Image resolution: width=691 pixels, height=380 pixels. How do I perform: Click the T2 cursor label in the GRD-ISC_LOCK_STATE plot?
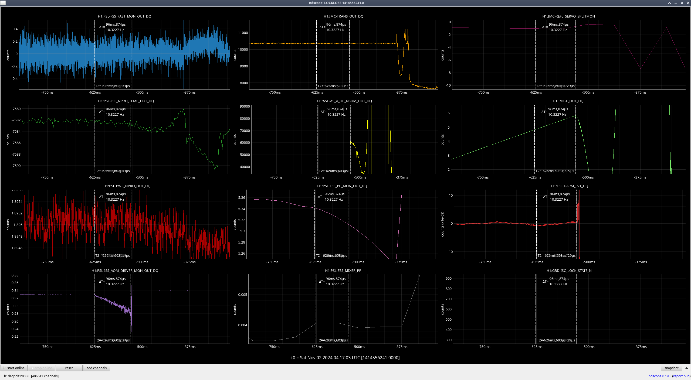point(556,340)
